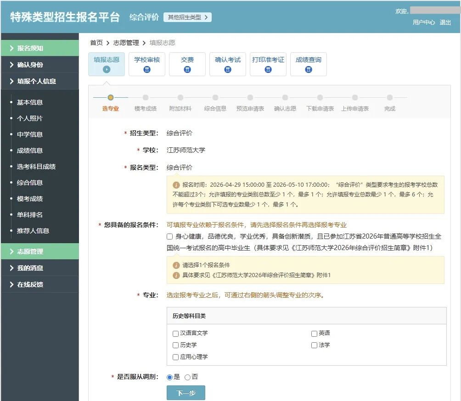Image resolution: width=461 pixels, height=401 pixels.
Task: Open the 其他招生类型 dropdown
Action: click(187, 17)
